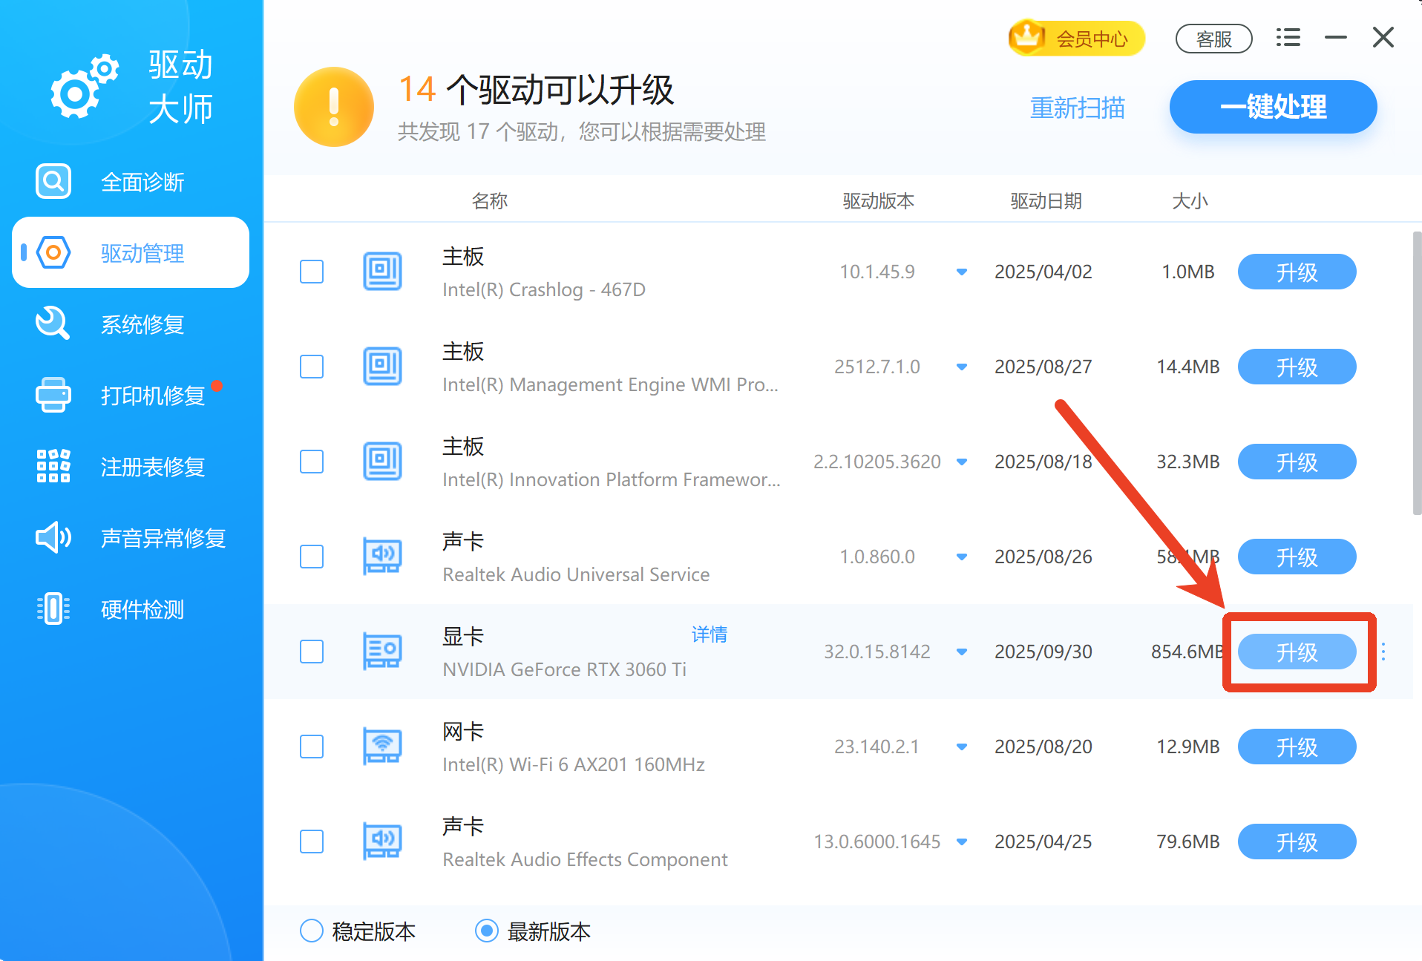The image size is (1422, 961).
Task: Open version dropdown for Intel Wi-Fi 6 AX201
Action: (x=962, y=747)
